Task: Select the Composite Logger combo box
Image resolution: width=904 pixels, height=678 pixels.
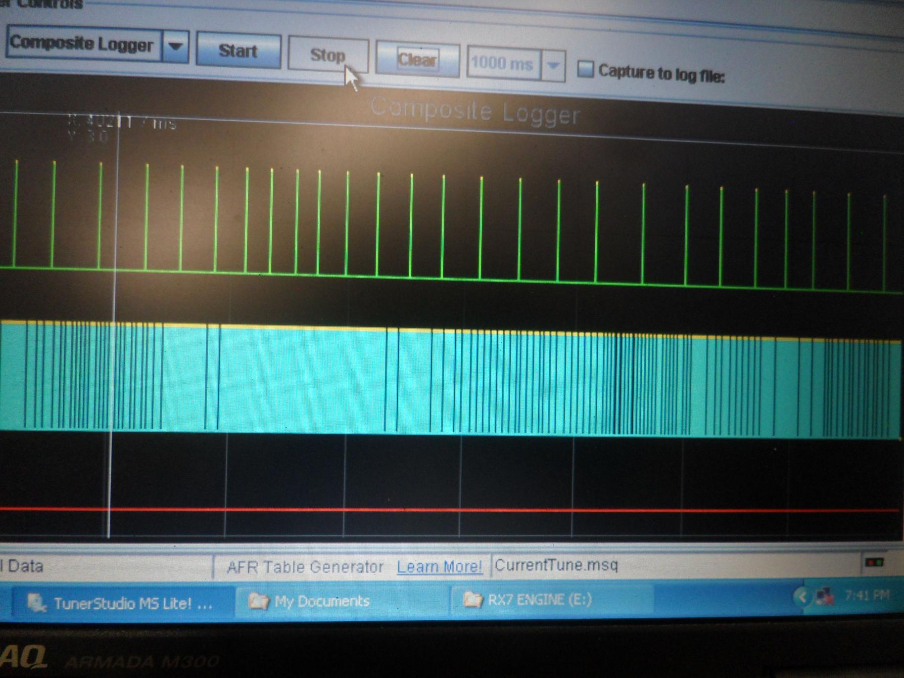Action: tap(97, 45)
